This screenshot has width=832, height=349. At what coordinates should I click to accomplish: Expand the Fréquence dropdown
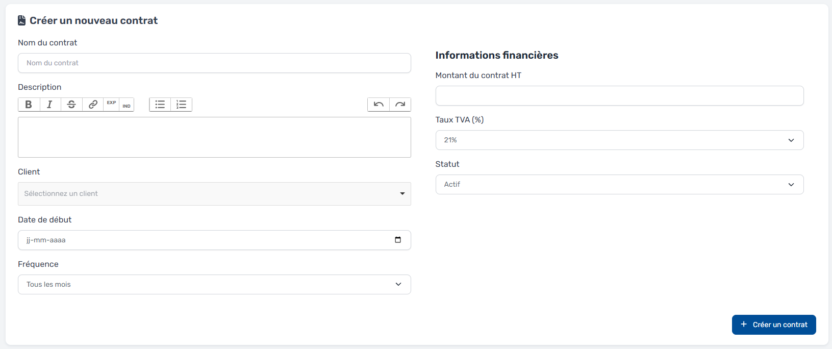click(214, 285)
